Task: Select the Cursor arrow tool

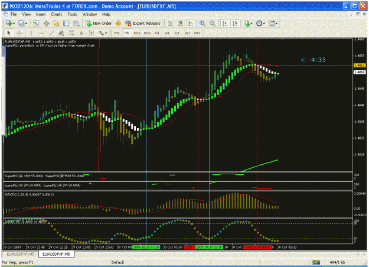Action: [x=9, y=33]
